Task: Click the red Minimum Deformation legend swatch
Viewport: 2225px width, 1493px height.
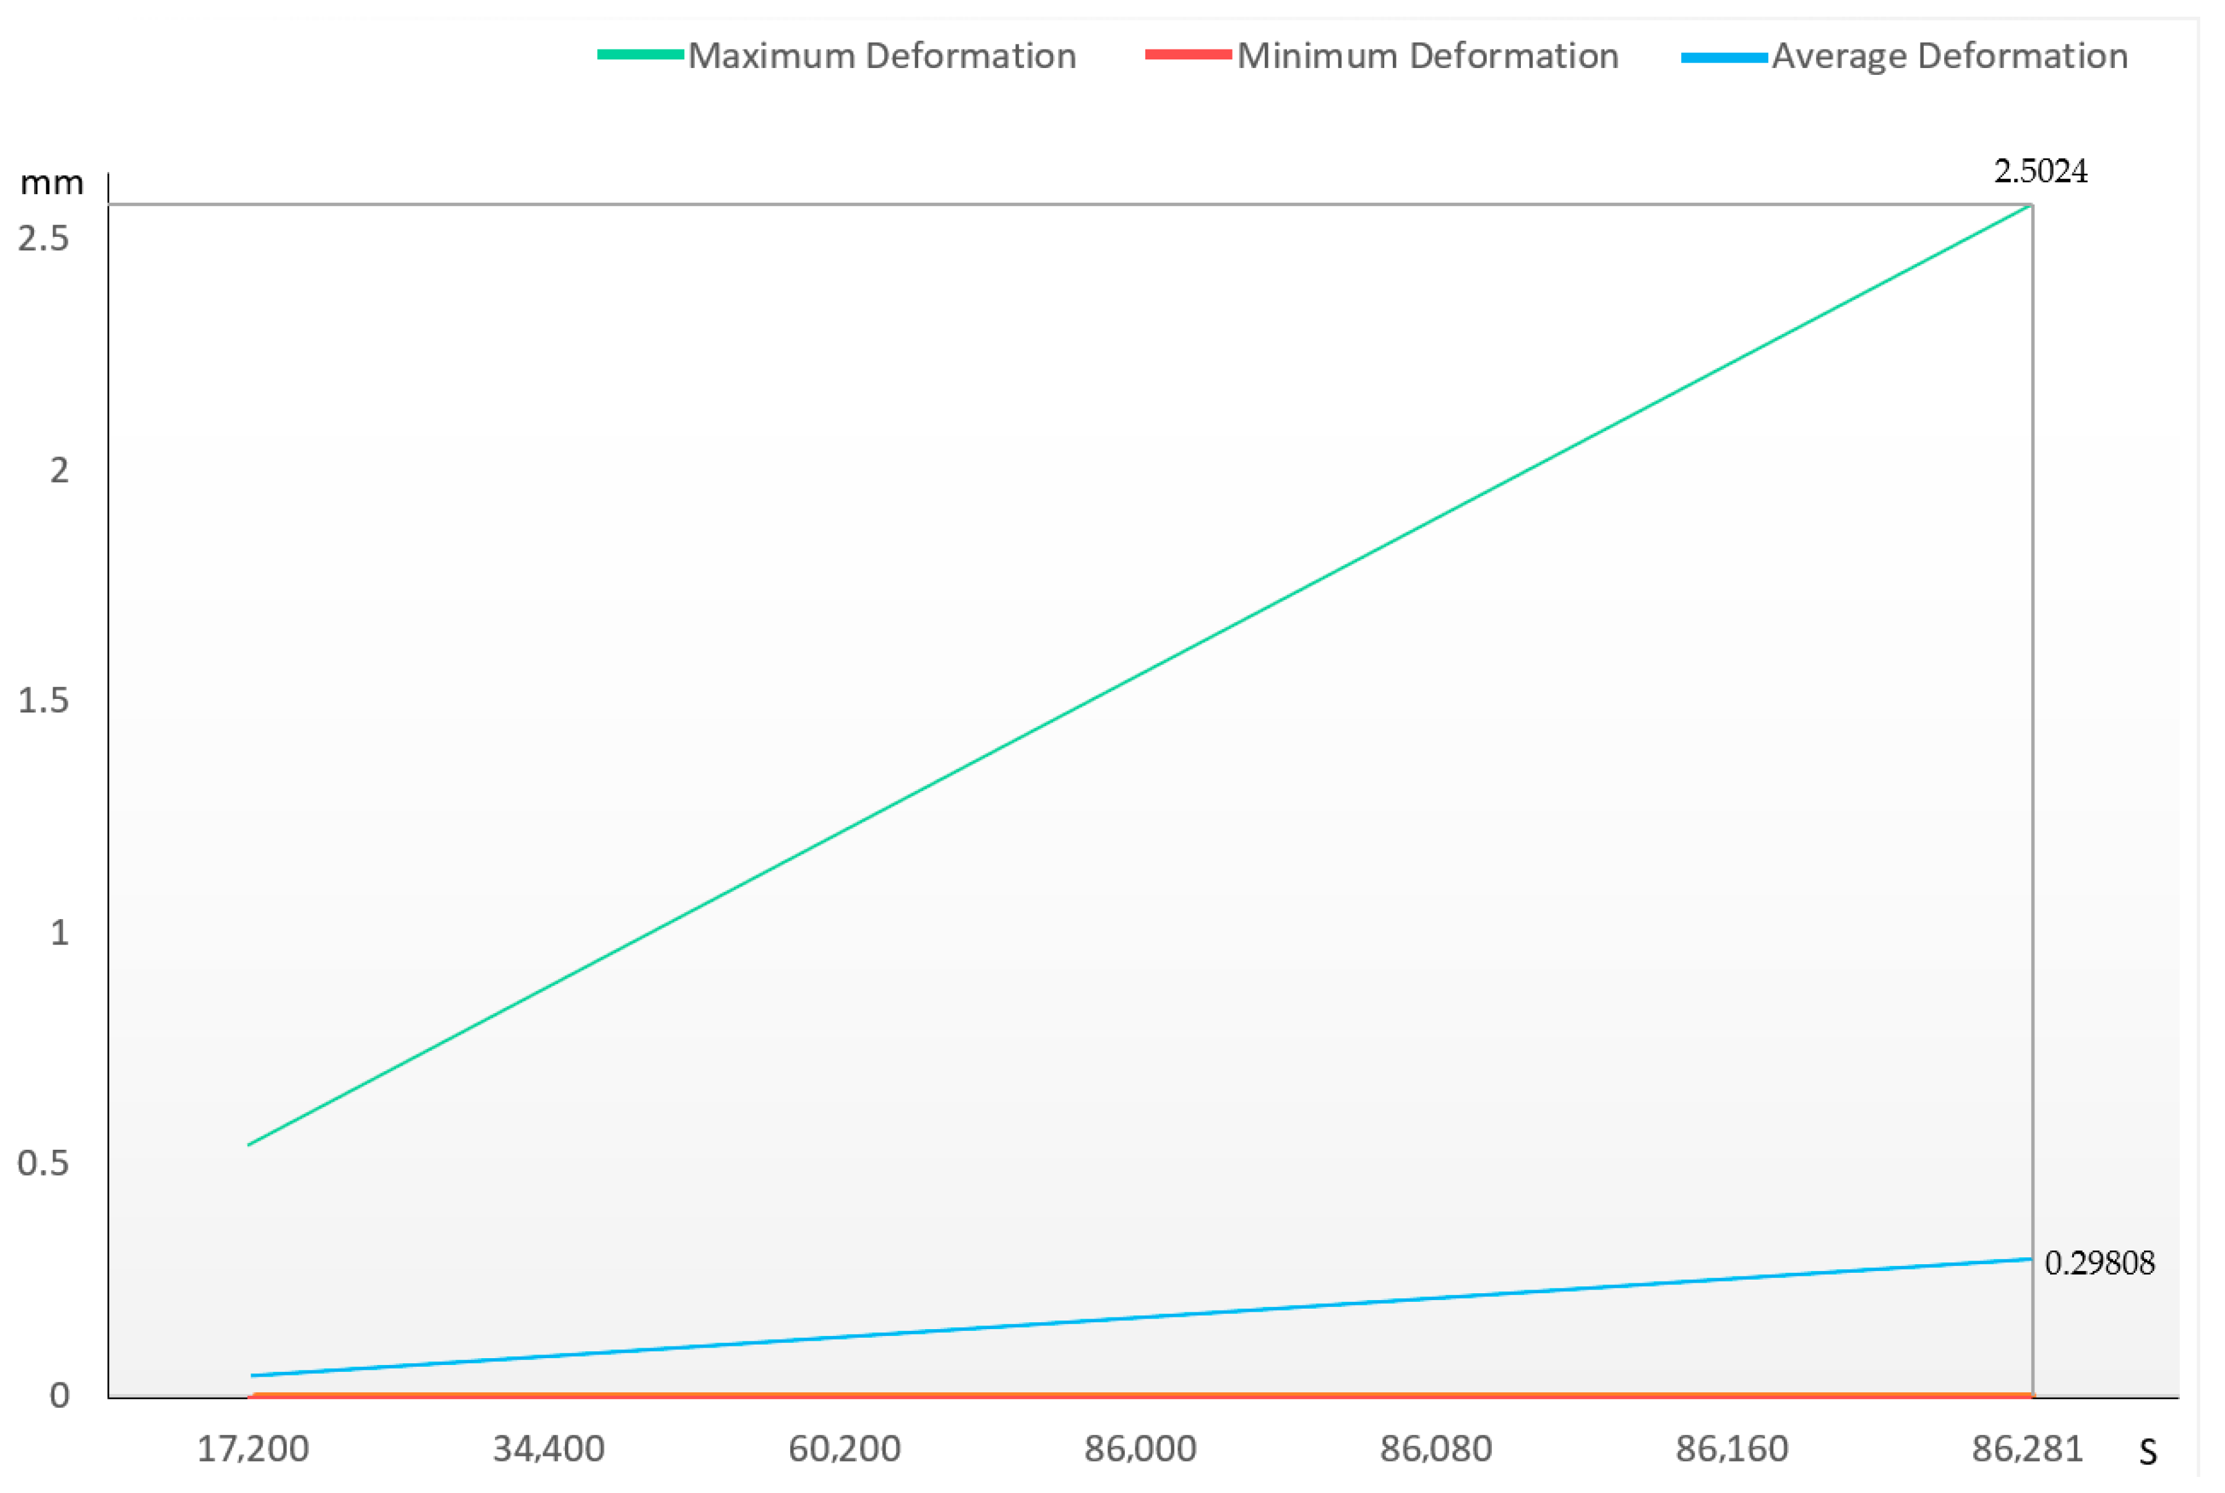Action: pyautogui.click(x=1188, y=55)
